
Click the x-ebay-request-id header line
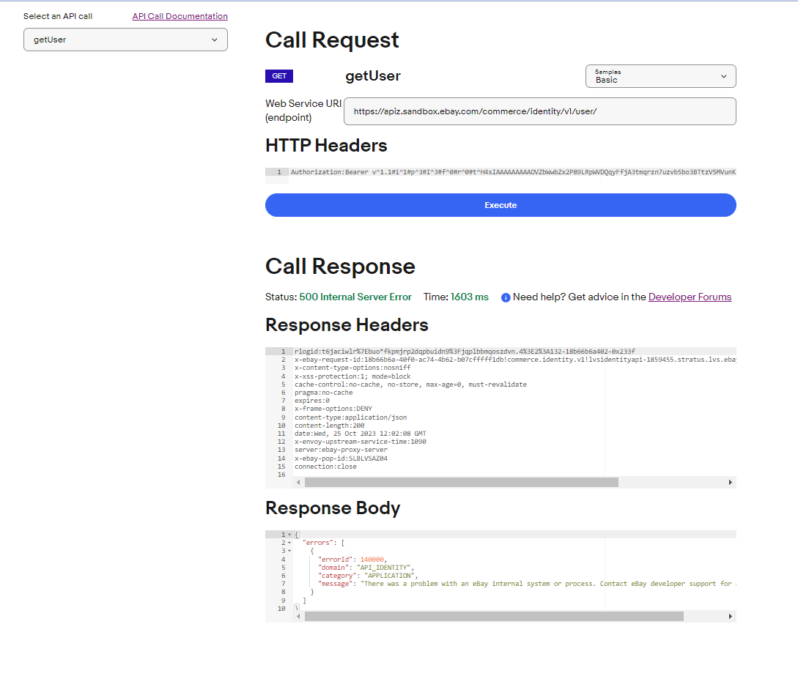(515, 360)
